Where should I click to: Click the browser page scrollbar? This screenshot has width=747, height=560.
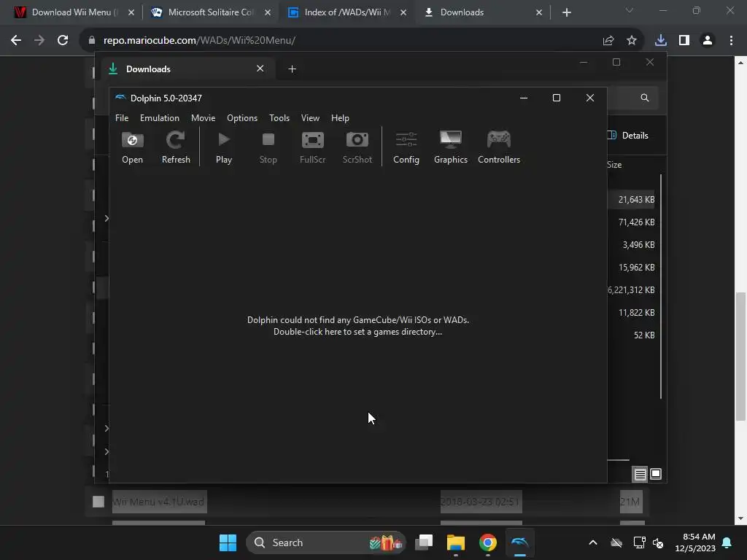coord(740,356)
